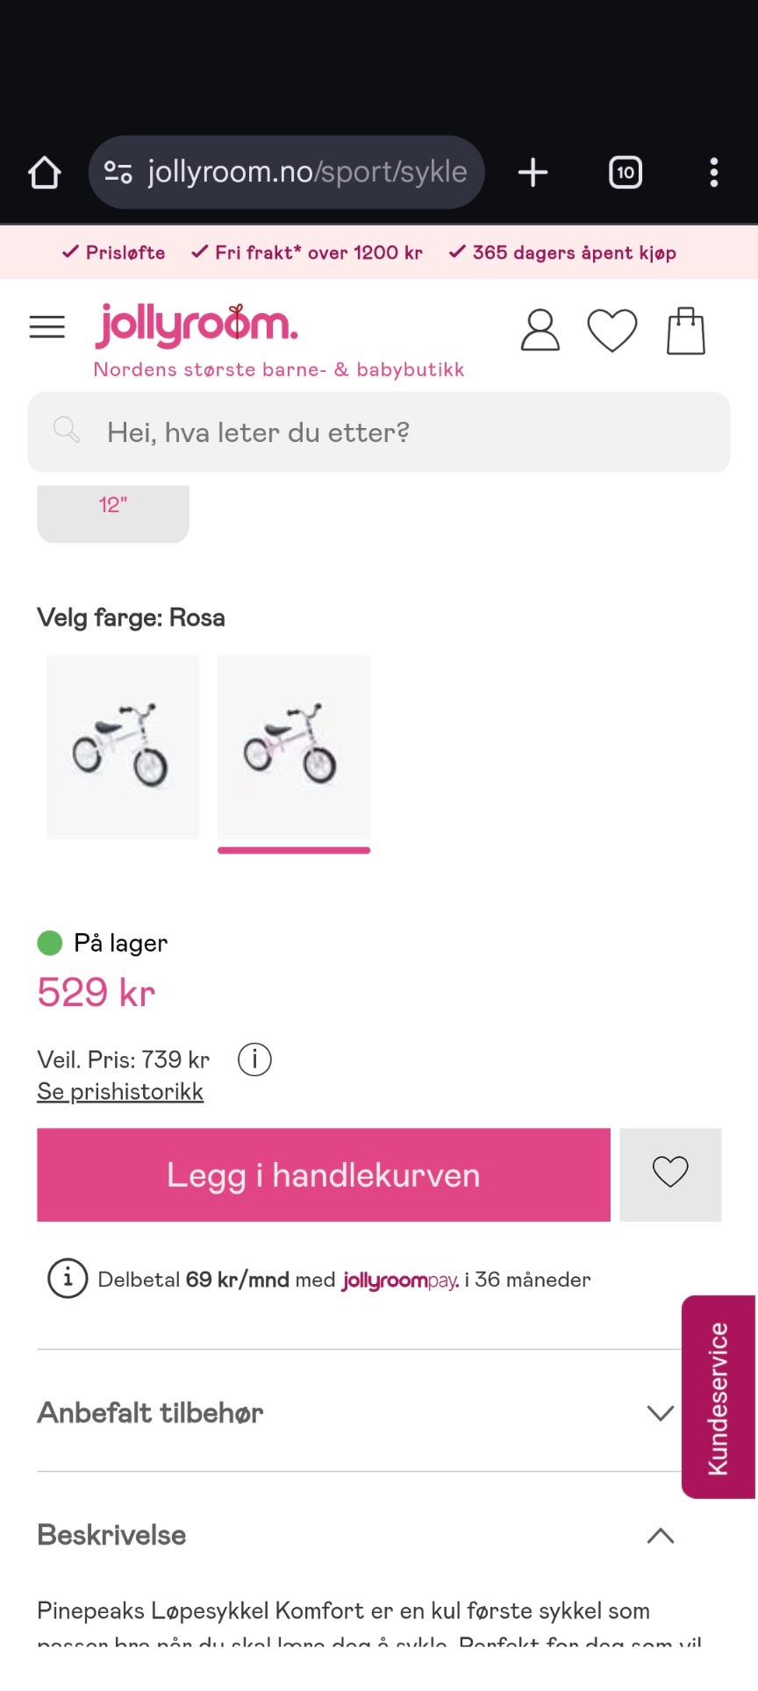The height and width of the screenshot is (1691, 758).
Task: Click Legg i handlekurven button
Action: (324, 1174)
